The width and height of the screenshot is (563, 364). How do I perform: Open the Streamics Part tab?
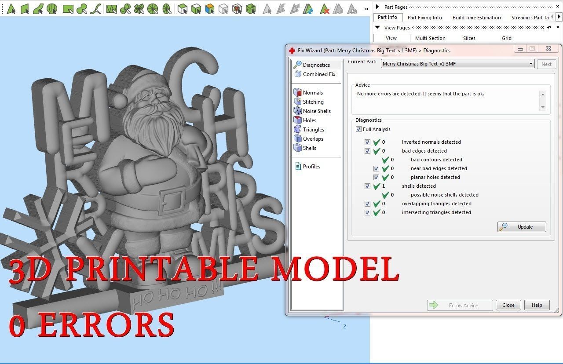click(530, 18)
